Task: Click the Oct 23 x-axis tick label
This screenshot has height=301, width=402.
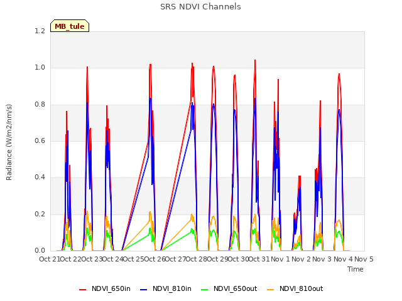Action: point(92,259)
